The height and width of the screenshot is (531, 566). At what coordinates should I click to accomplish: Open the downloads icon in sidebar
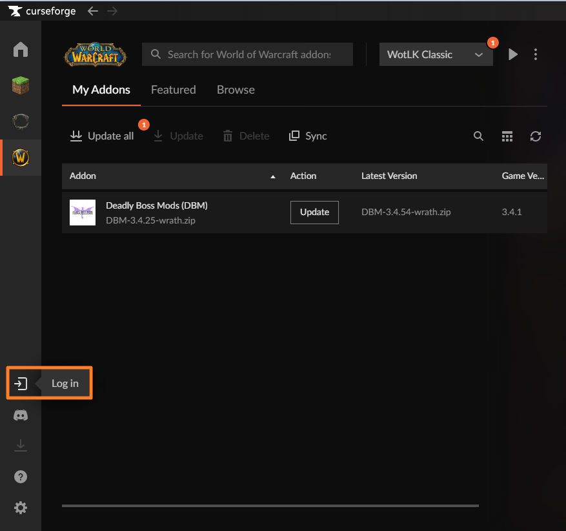[21, 445]
